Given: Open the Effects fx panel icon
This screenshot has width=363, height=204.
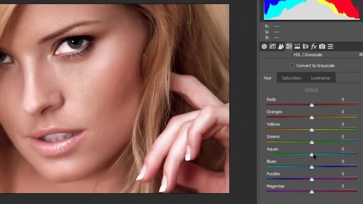Looking at the screenshot, I should [314, 46].
